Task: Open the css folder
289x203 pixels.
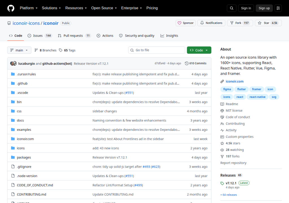Action: point(19,111)
